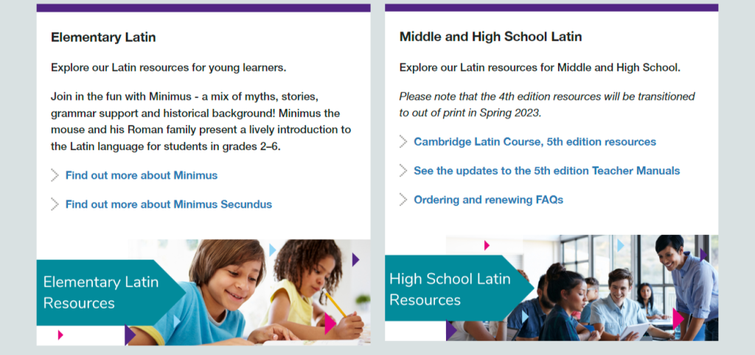Screen dimensions: 755x355
Task: Click the 4th edition out-of-print notice text
Action: pyautogui.click(x=547, y=105)
